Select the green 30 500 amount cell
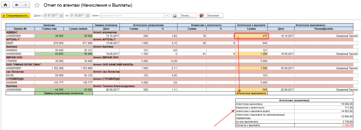This screenshot has width=361, height=130. pyautogui.click(x=78, y=36)
